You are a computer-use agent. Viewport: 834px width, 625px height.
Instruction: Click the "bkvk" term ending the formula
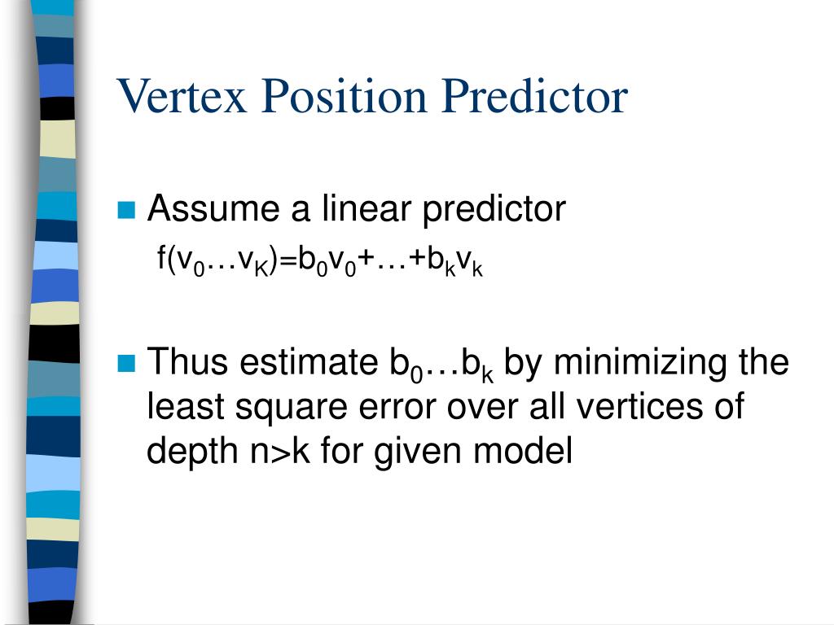tap(454, 261)
